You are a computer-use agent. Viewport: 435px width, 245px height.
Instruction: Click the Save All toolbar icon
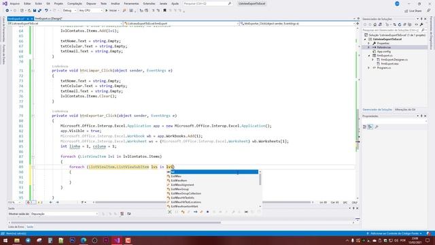click(39, 11)
